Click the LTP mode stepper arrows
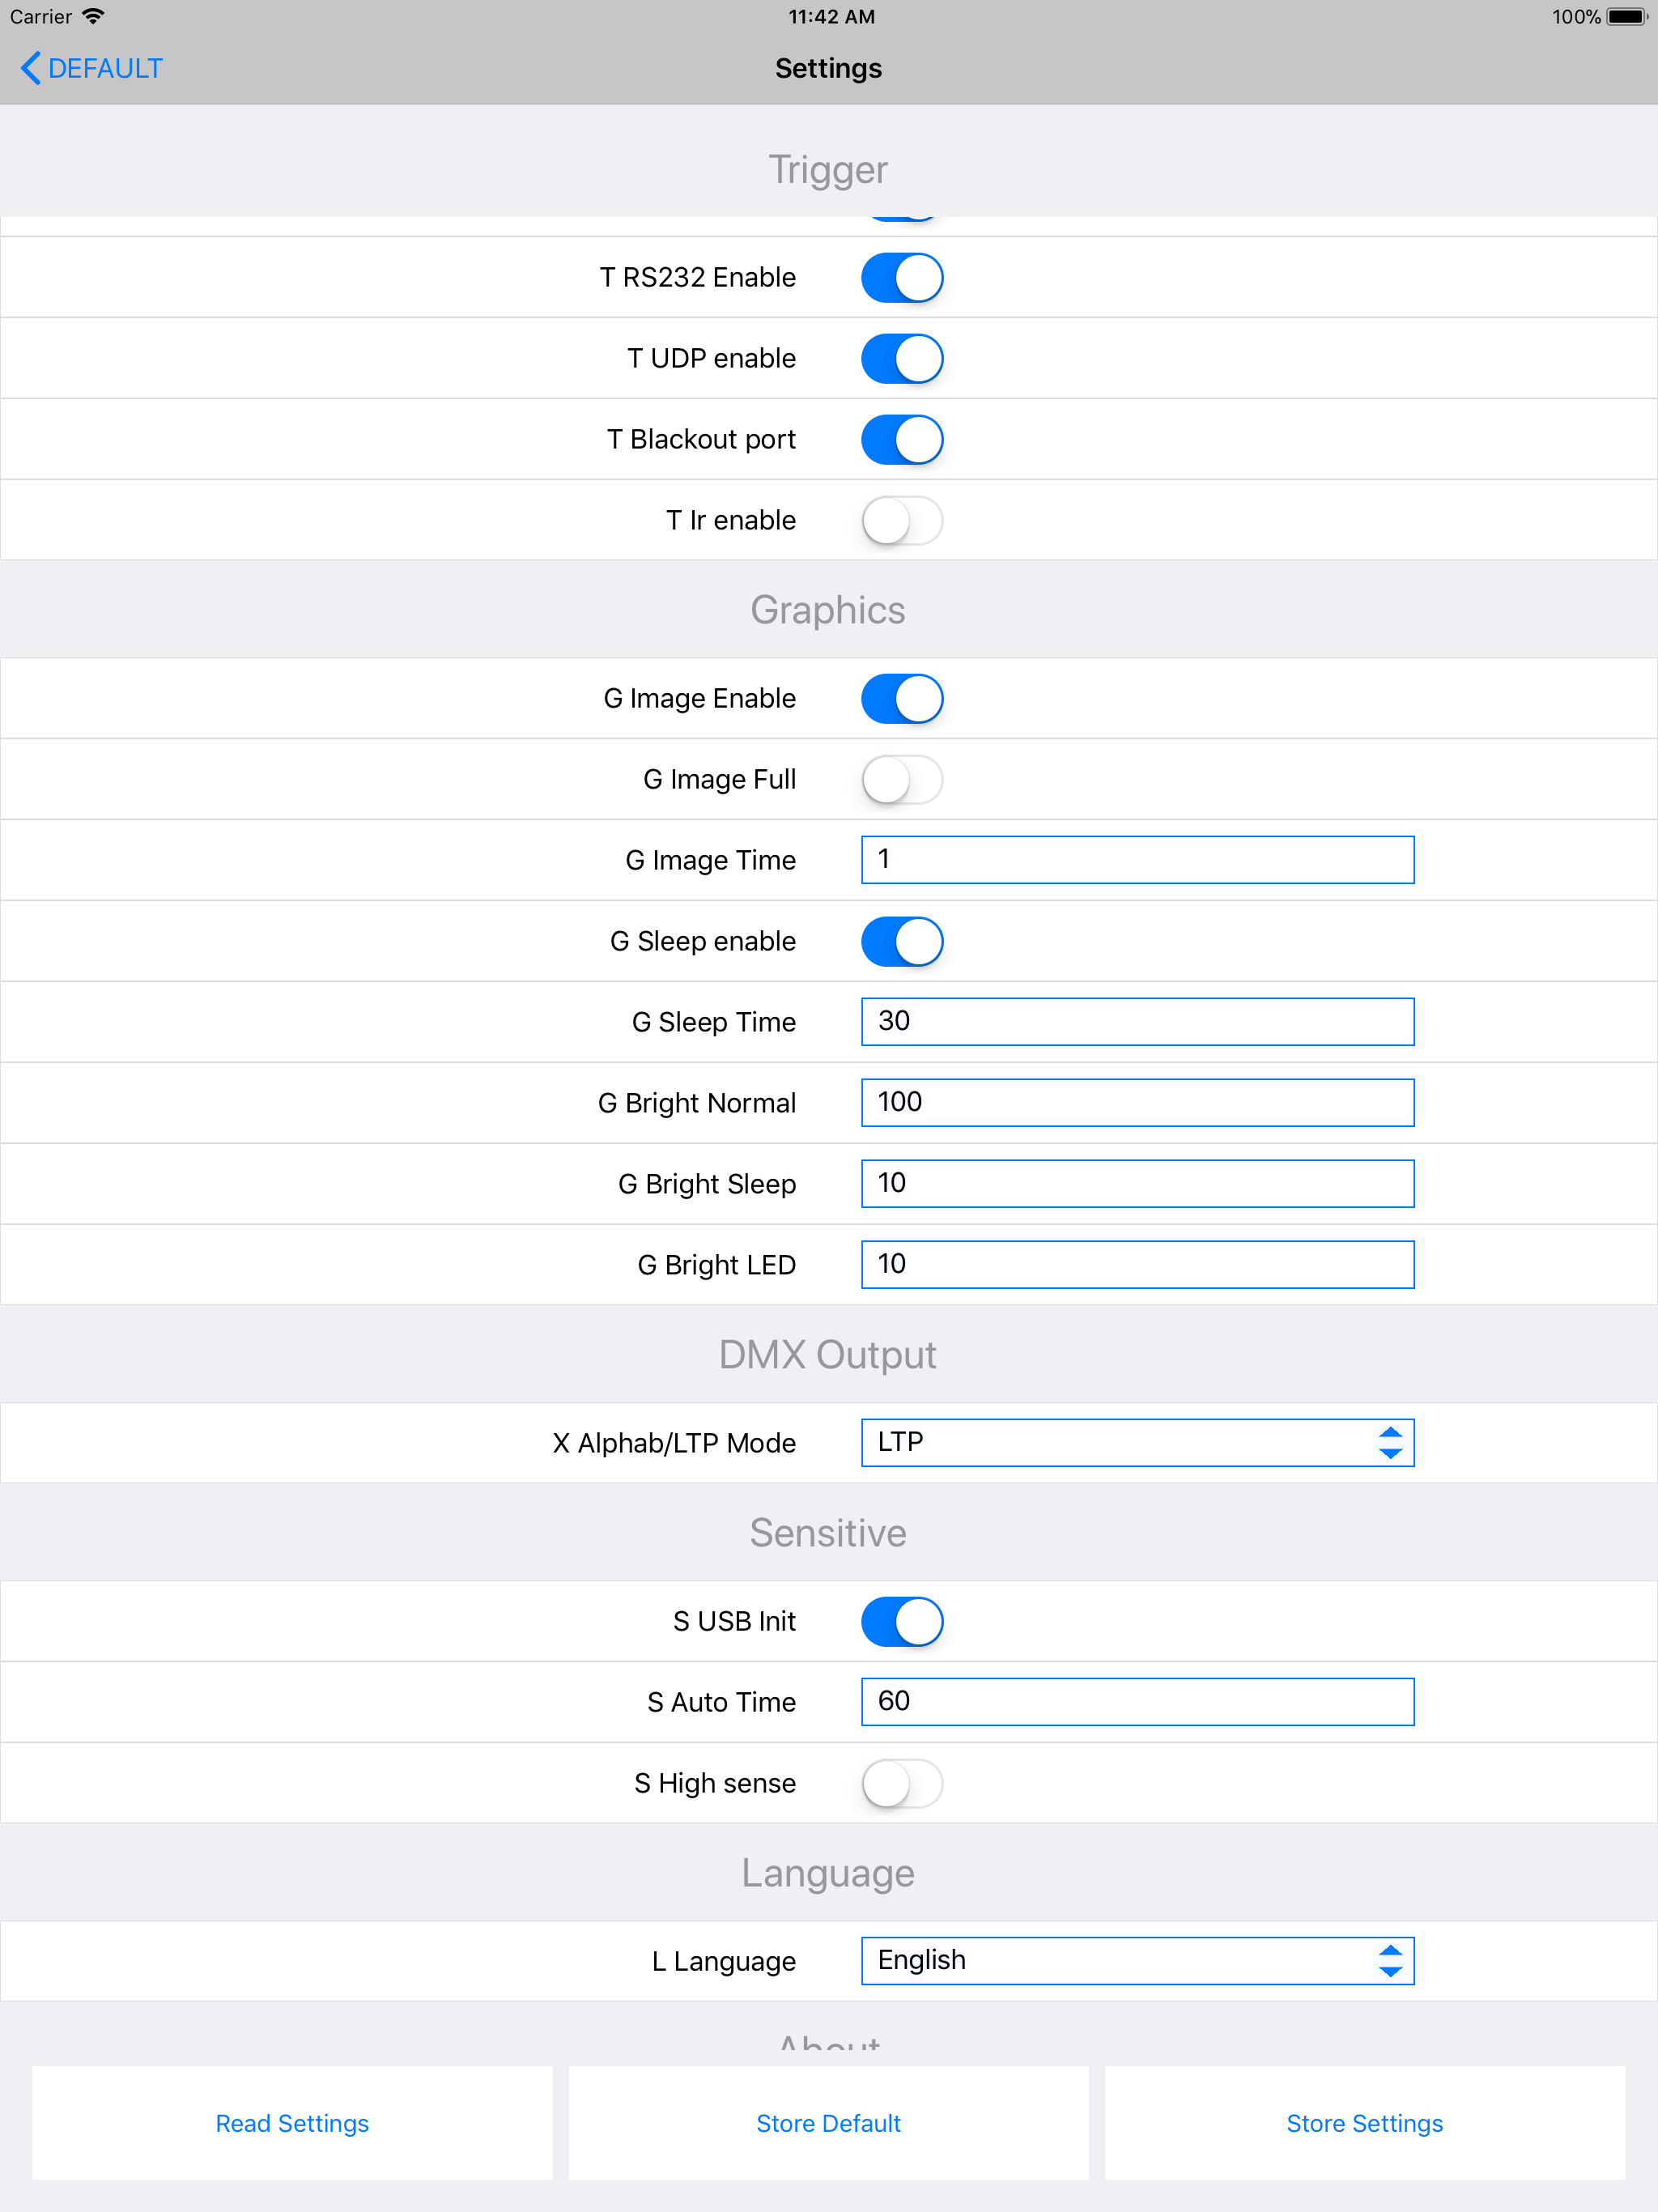The width and height of the screenshot is (1658, 2212). 1390,1442
